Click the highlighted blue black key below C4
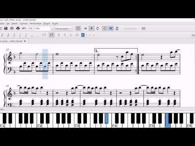 point(106,118)
